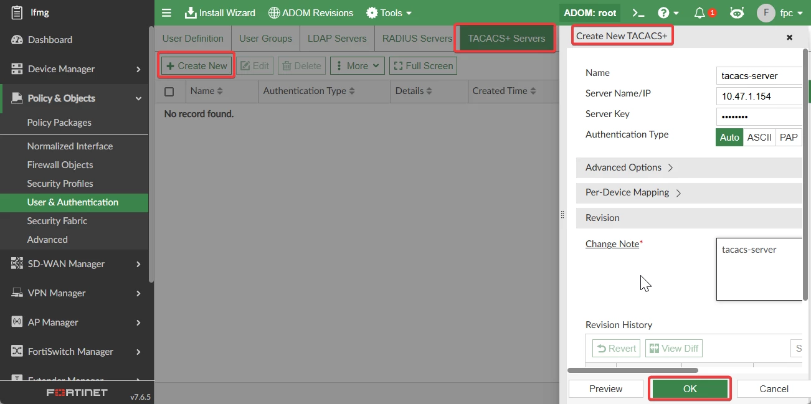Toggle the hamburger menu icon in the top bar

(166, 12)
